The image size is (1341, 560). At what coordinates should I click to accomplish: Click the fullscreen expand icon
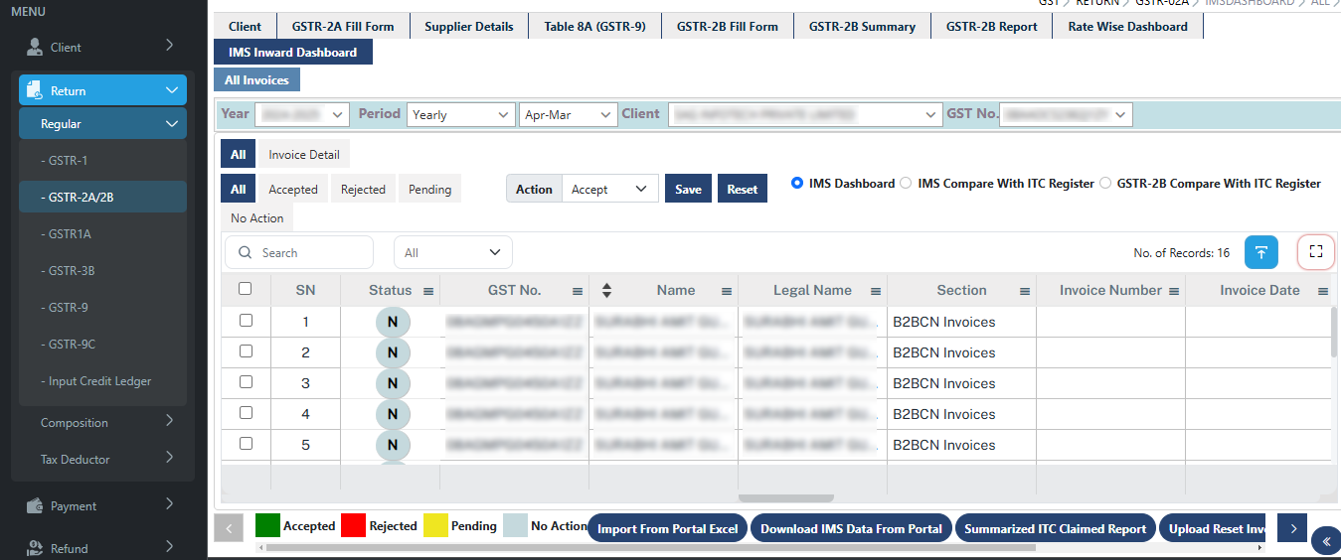[1316, 252]
